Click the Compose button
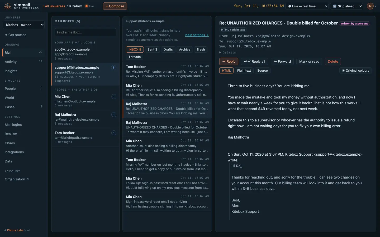This screenshot has height=237, width=380. point(115,6)
